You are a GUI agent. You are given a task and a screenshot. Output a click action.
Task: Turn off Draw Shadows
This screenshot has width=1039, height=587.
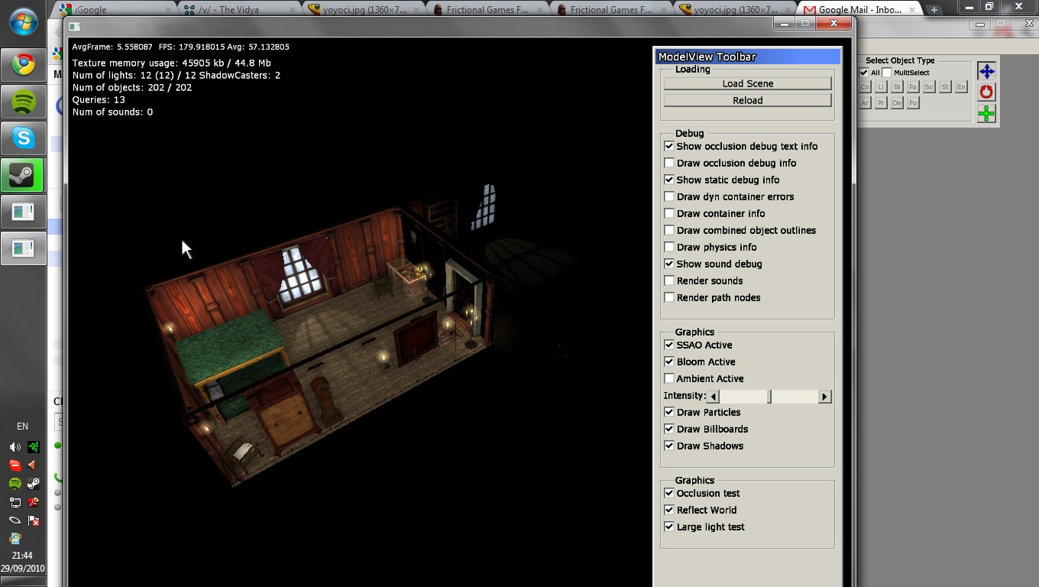point(669,446)
